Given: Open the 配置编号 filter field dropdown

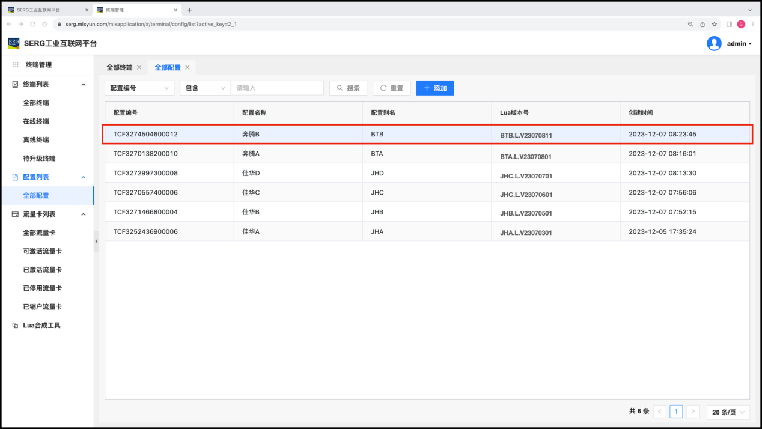Looking at the screenshot, I should 139,88.
